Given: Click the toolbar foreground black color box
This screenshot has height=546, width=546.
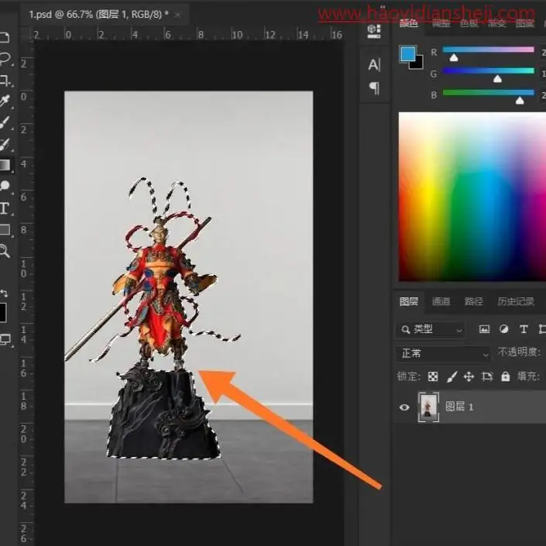Looking at the screenshot, I should (3, 312).
